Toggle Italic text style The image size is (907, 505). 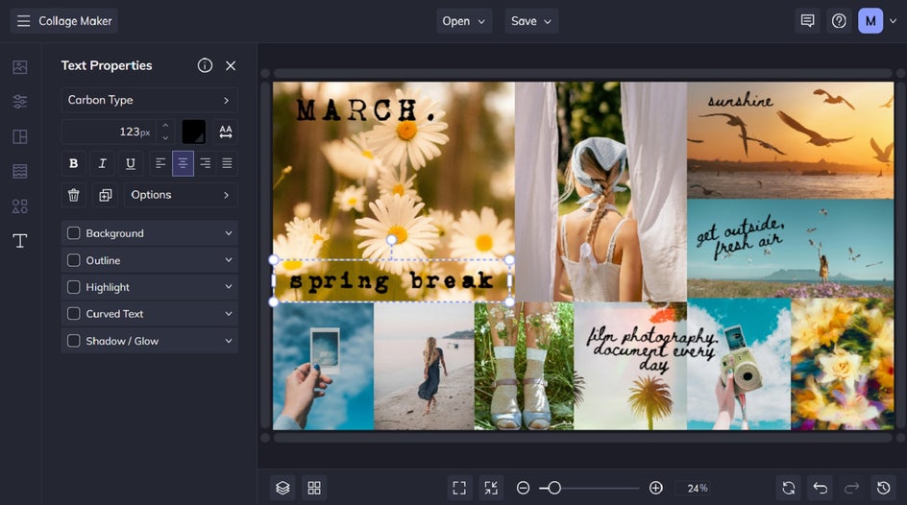click(x=102, y=163)
